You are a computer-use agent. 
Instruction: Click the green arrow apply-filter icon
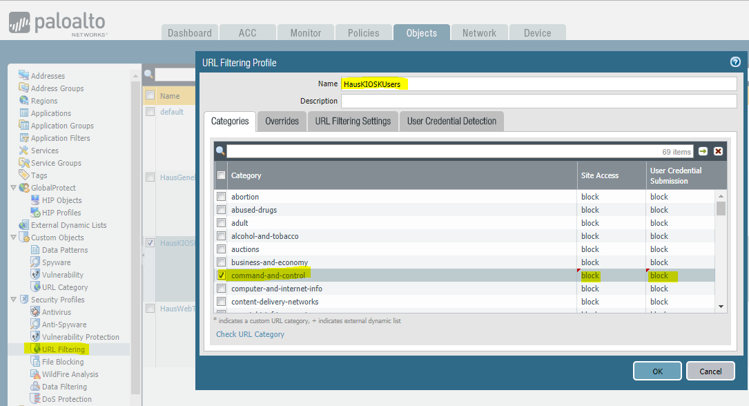click(703, 151)
